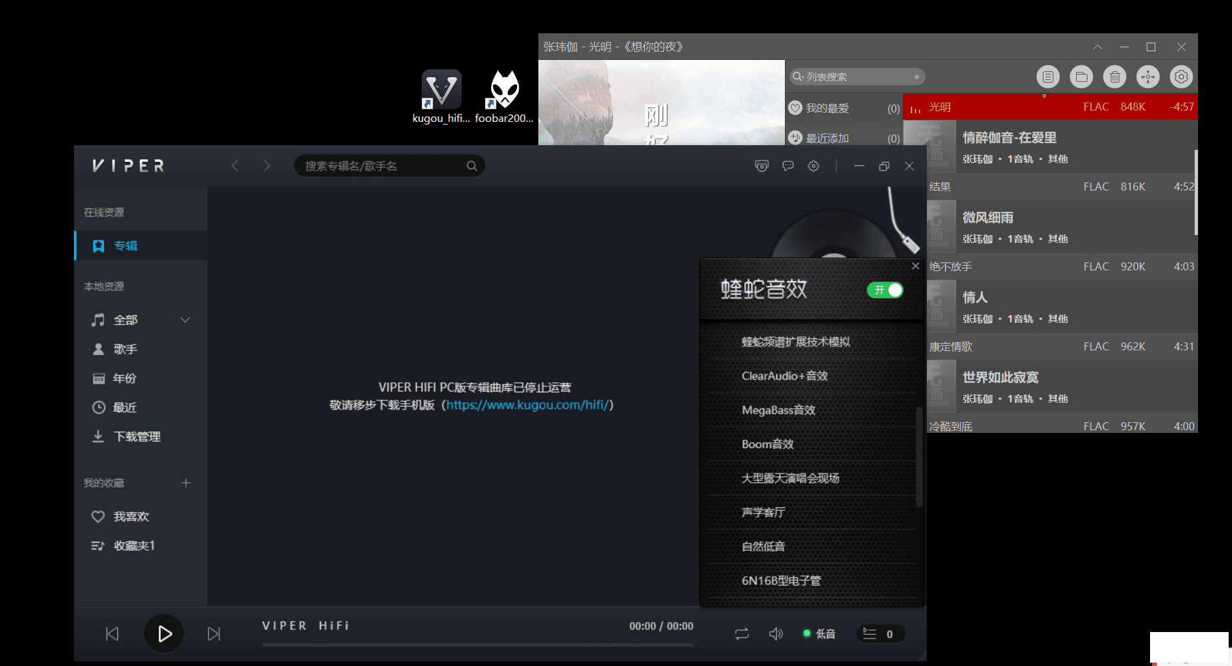Click album header 情醉伽音-在爱里

(1061, 147)
